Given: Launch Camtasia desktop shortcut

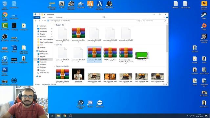Looking at the screenshot, I should coord(5,27).
